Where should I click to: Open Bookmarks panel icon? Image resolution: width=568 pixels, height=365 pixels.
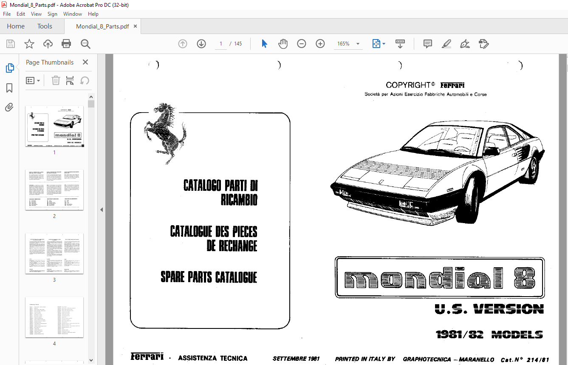[x=9, y=88]
